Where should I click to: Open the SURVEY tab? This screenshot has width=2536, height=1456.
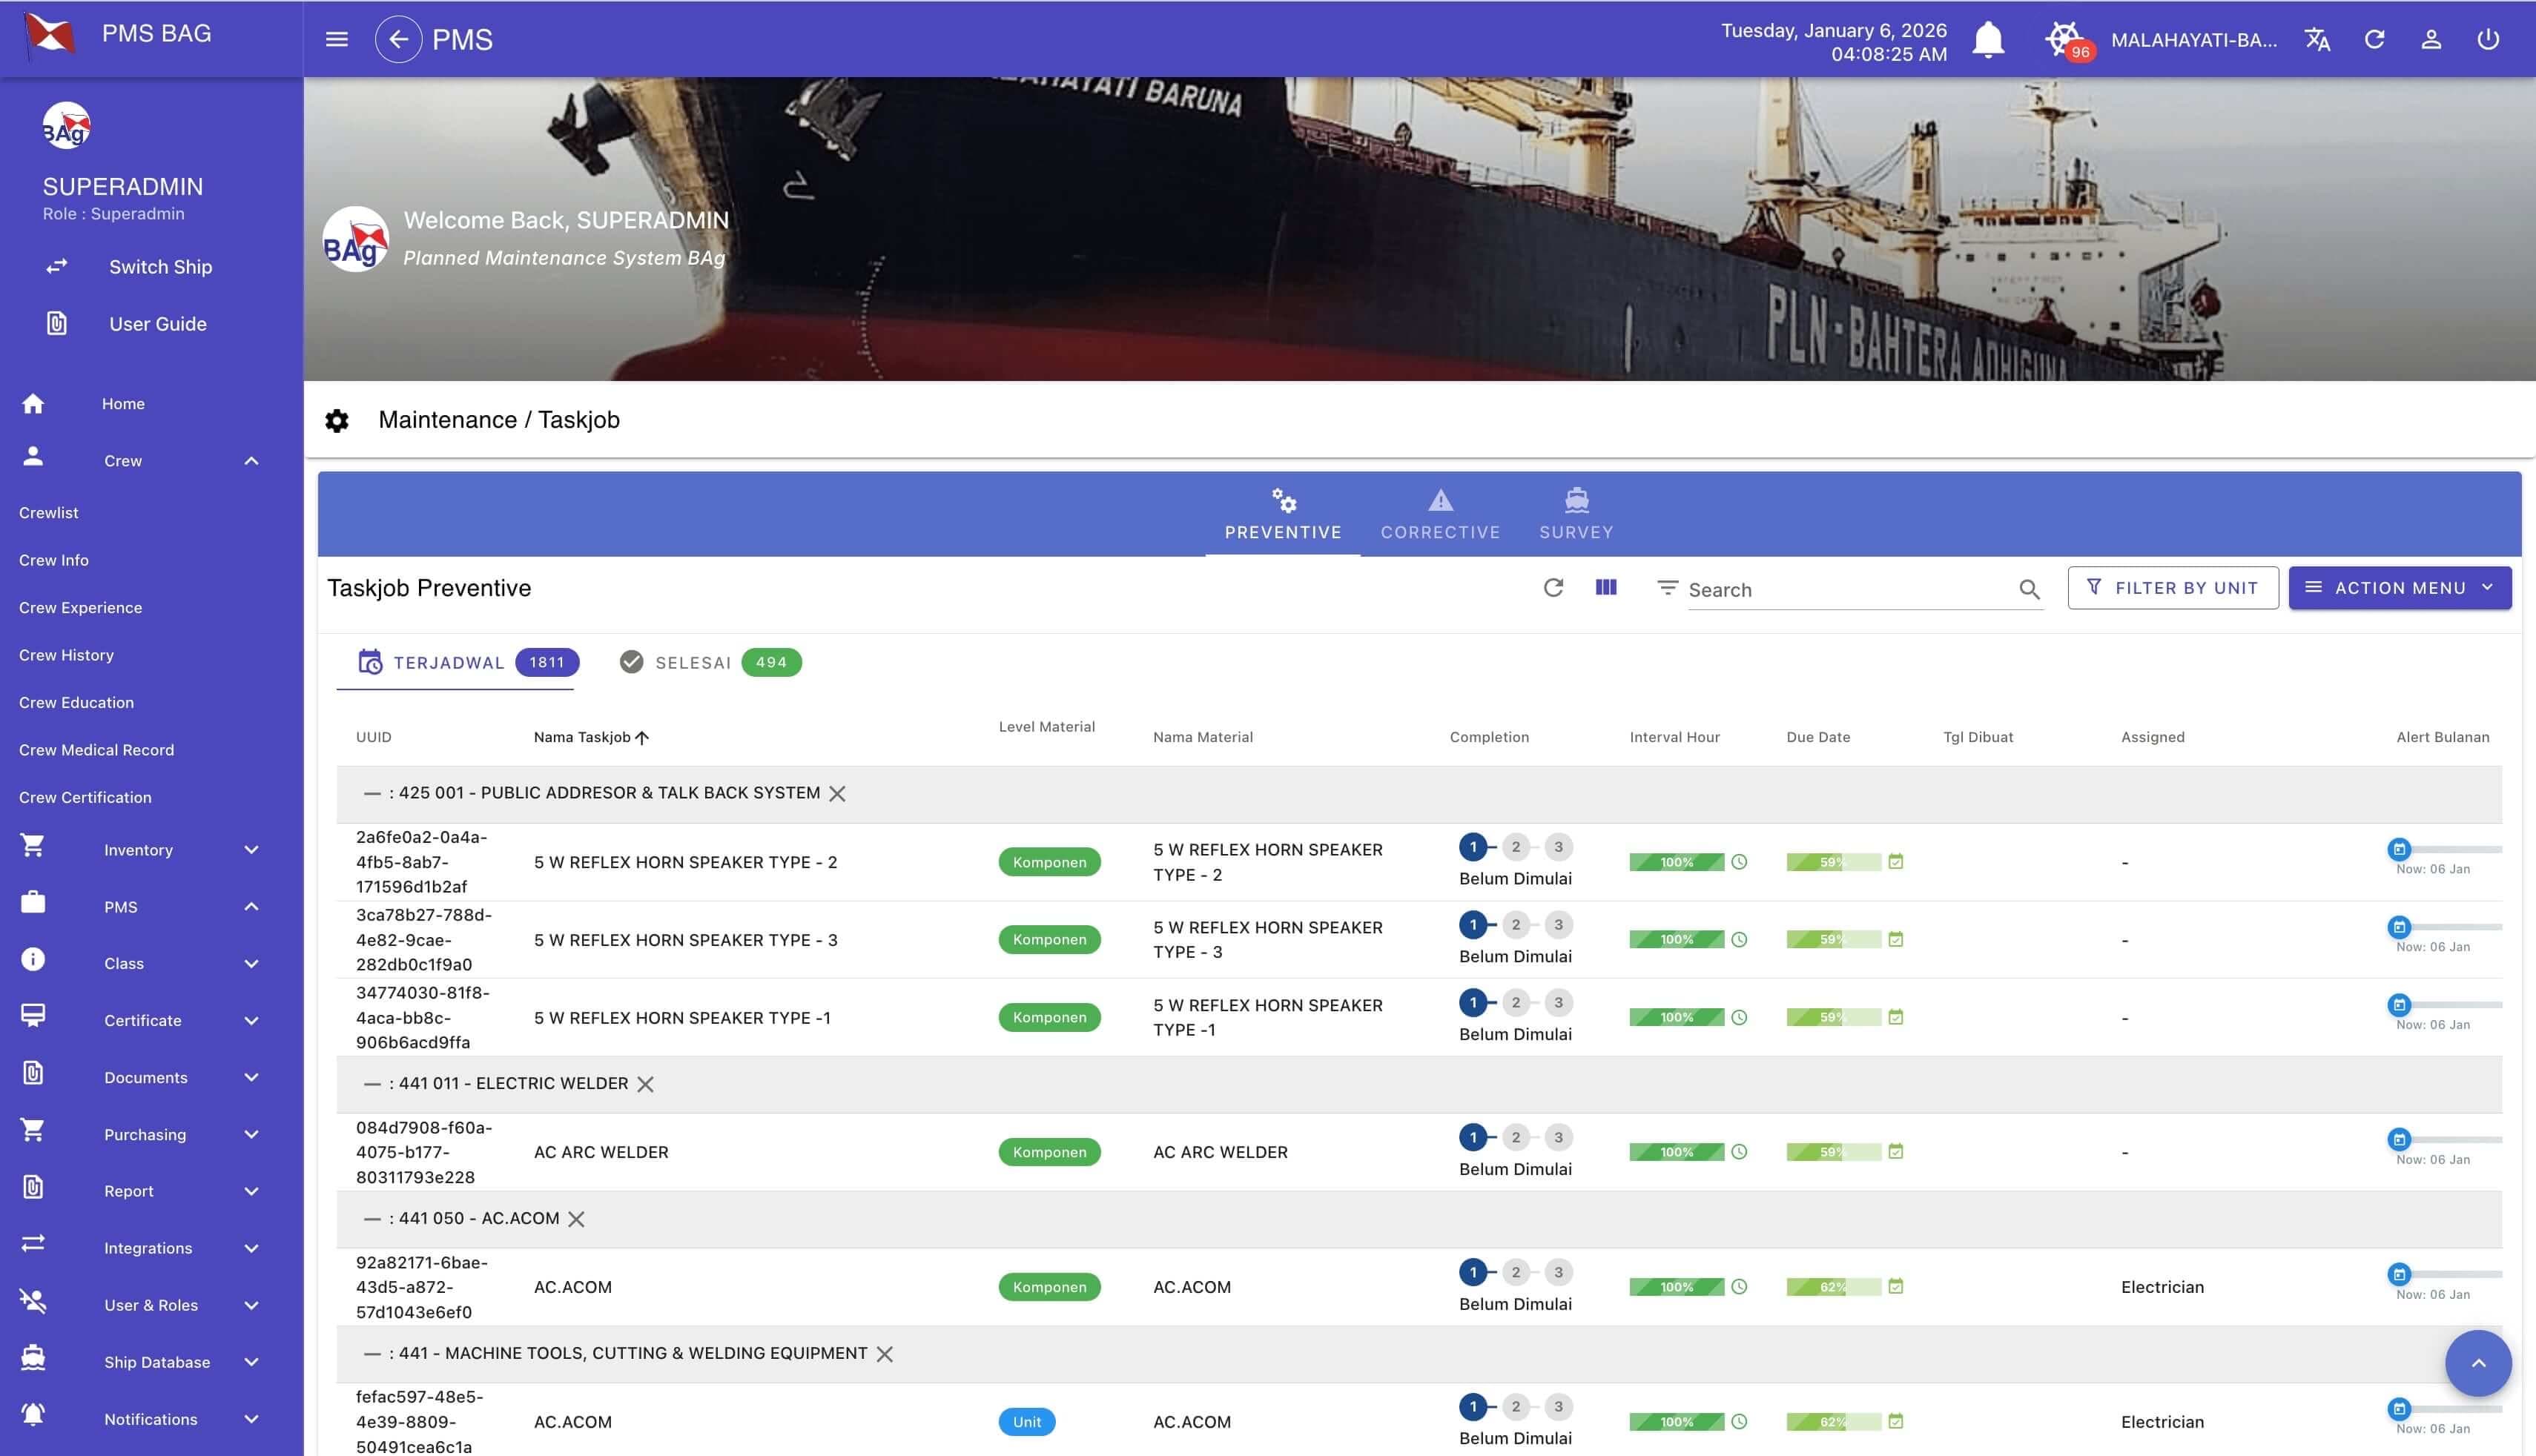pyautogui.click(x=1576, y=514)
